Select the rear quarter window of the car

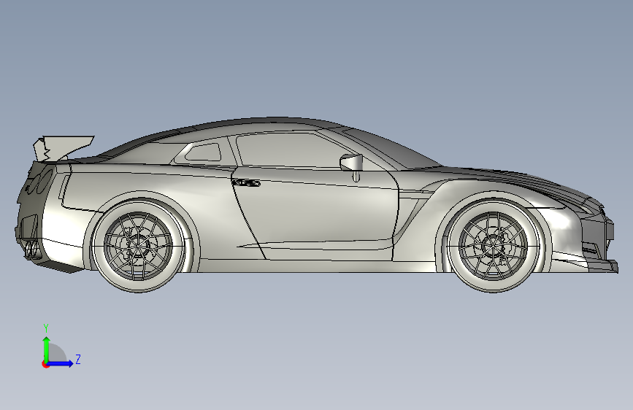(x=204, y=153)
